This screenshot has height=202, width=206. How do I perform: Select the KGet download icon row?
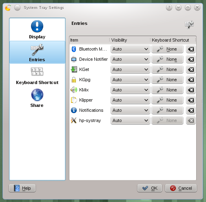74,69
